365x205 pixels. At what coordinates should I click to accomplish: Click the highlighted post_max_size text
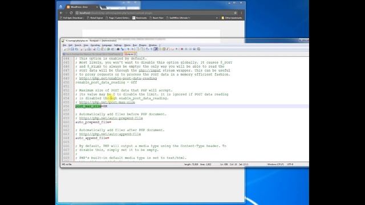(88, 106)
